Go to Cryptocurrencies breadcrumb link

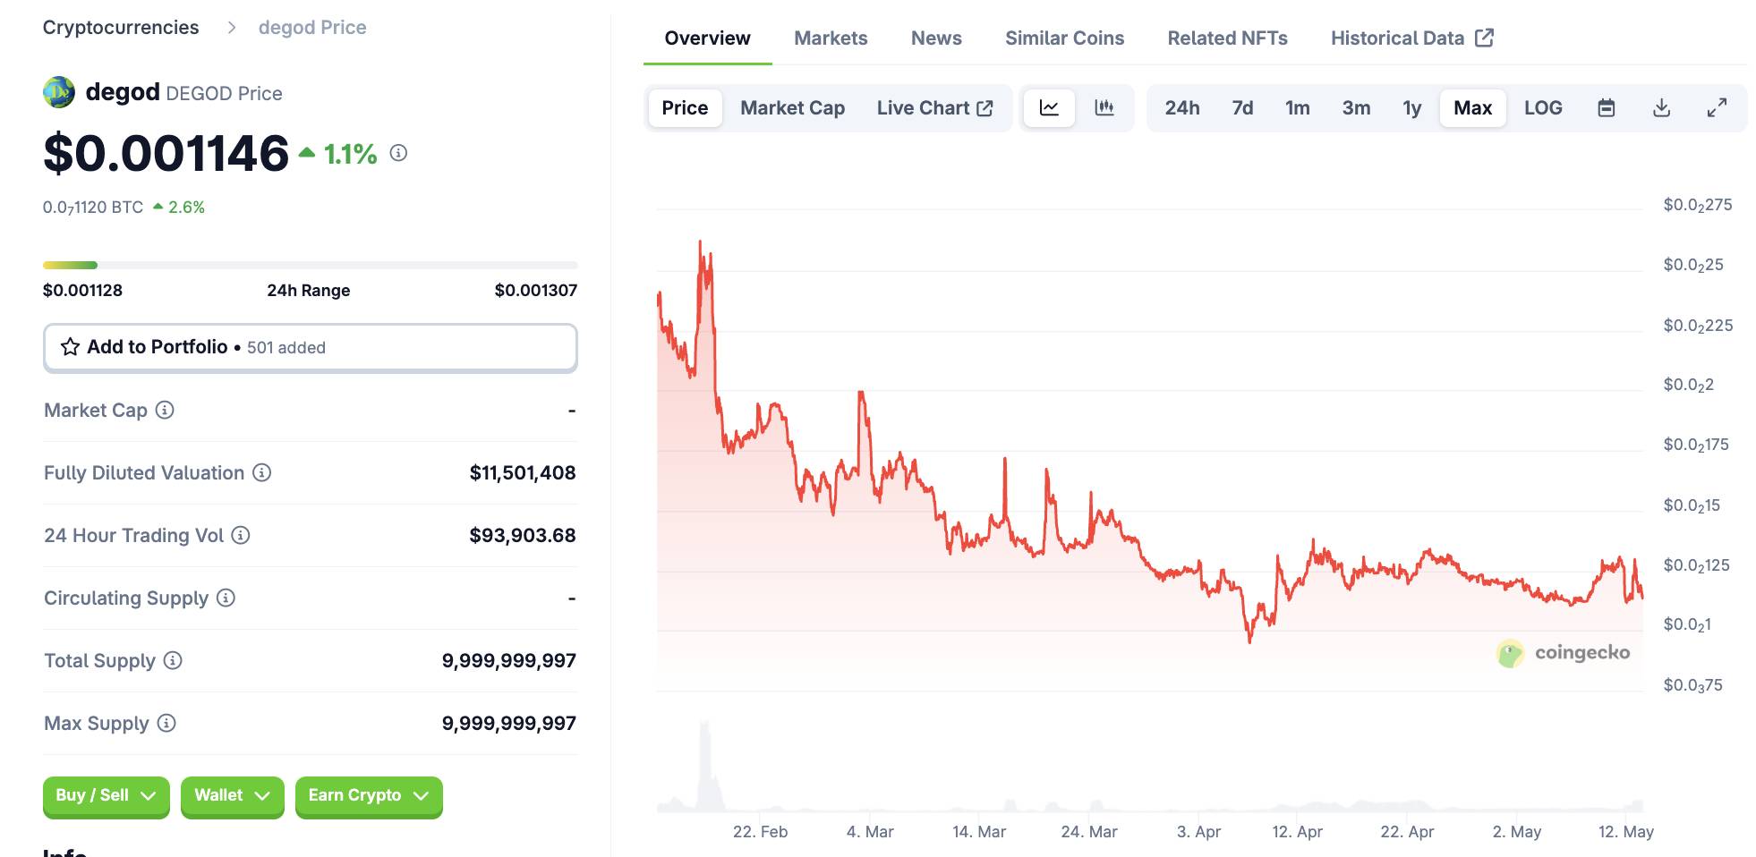click(x=121, y=28)
